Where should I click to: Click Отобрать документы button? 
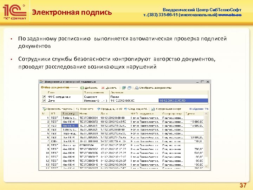[153, 88]
